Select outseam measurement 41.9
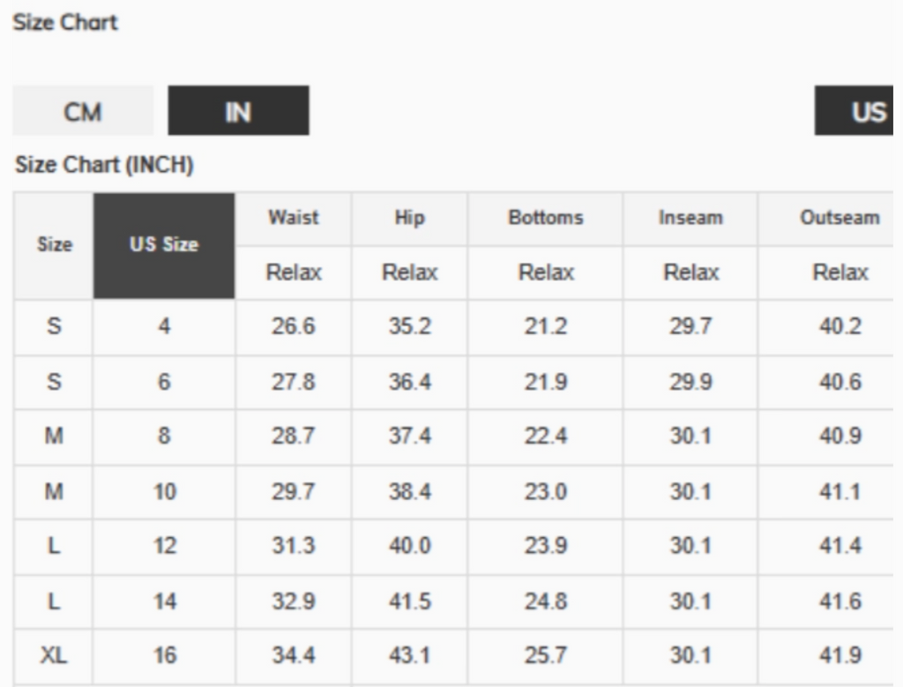903x687 pixels. coord(840,656)
